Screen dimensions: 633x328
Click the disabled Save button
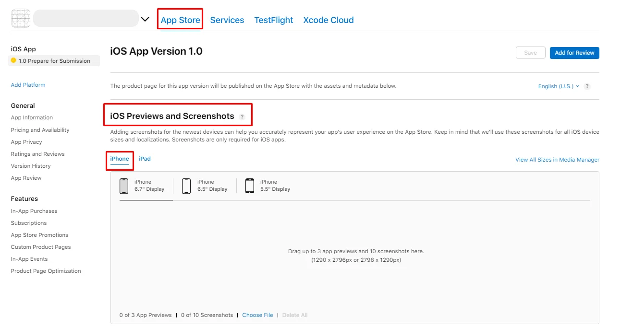531,53
